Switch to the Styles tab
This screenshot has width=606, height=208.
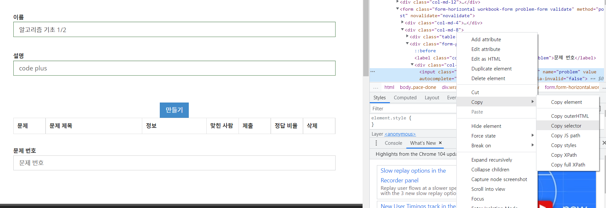[379, 98]
